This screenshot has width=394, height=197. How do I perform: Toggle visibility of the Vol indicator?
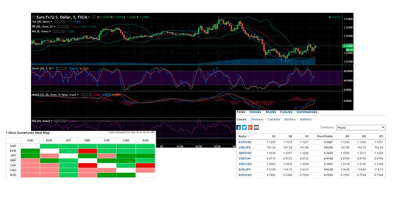[56, 22]
